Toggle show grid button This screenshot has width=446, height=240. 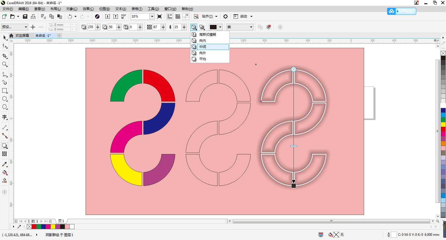pyautogui.click(x=178, y=16)
